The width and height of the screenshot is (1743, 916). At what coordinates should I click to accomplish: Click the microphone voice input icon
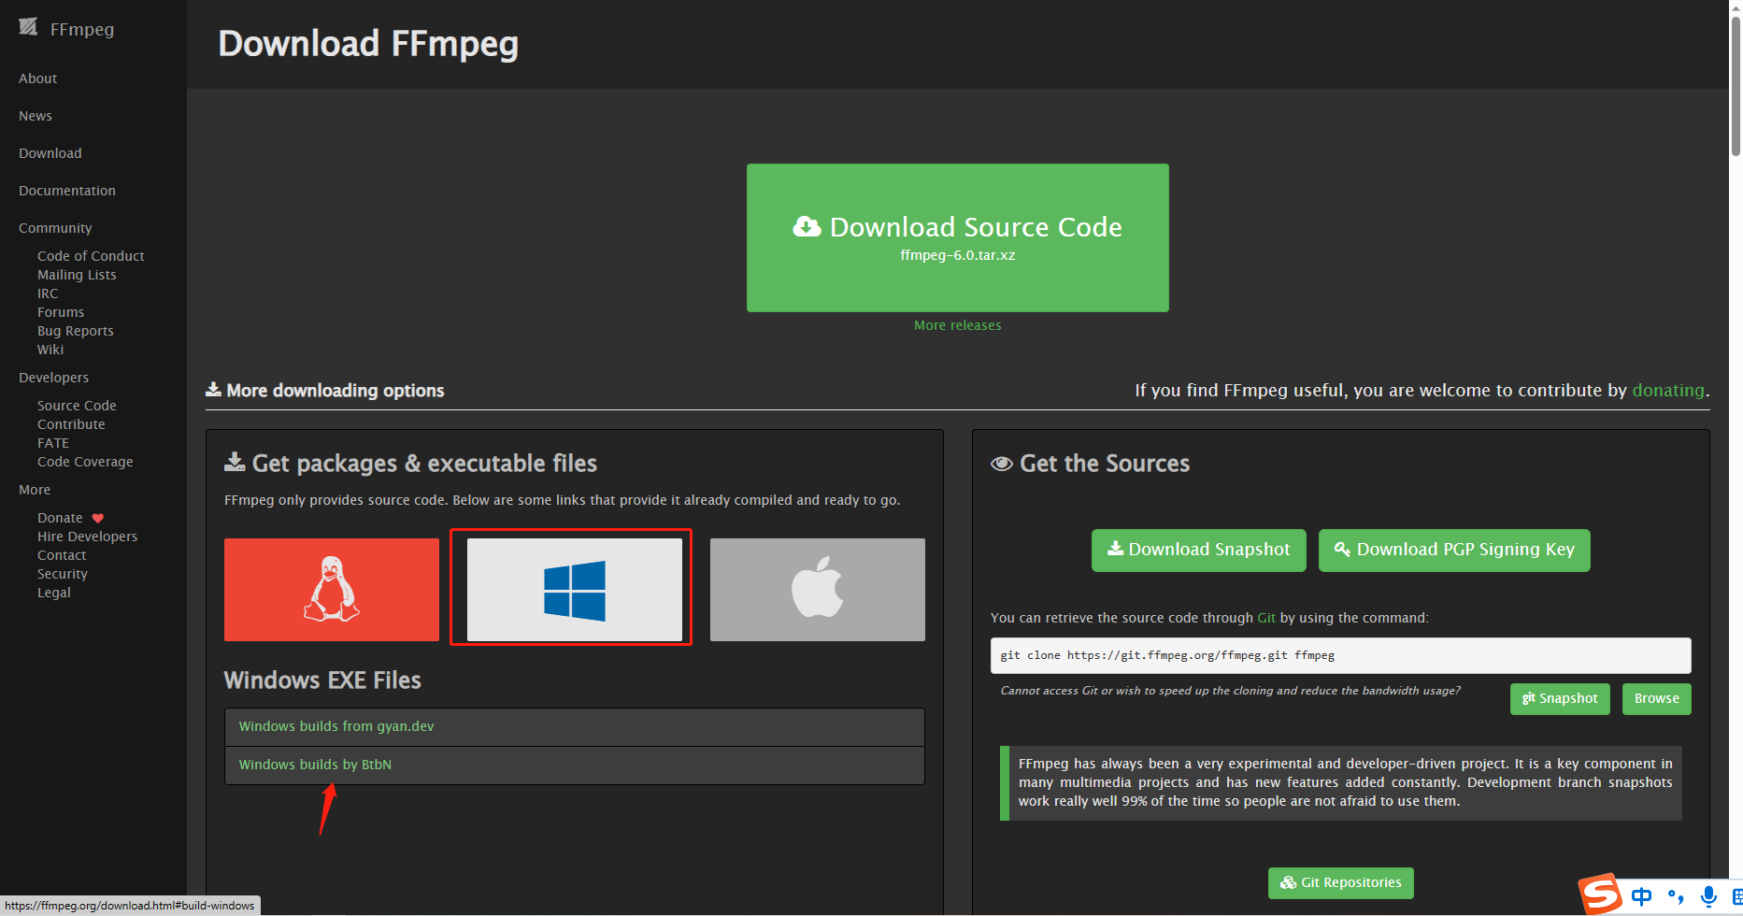point(1709,897)
